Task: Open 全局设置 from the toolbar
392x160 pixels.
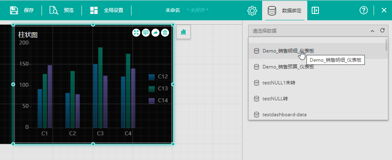Action: pos(113,10)
